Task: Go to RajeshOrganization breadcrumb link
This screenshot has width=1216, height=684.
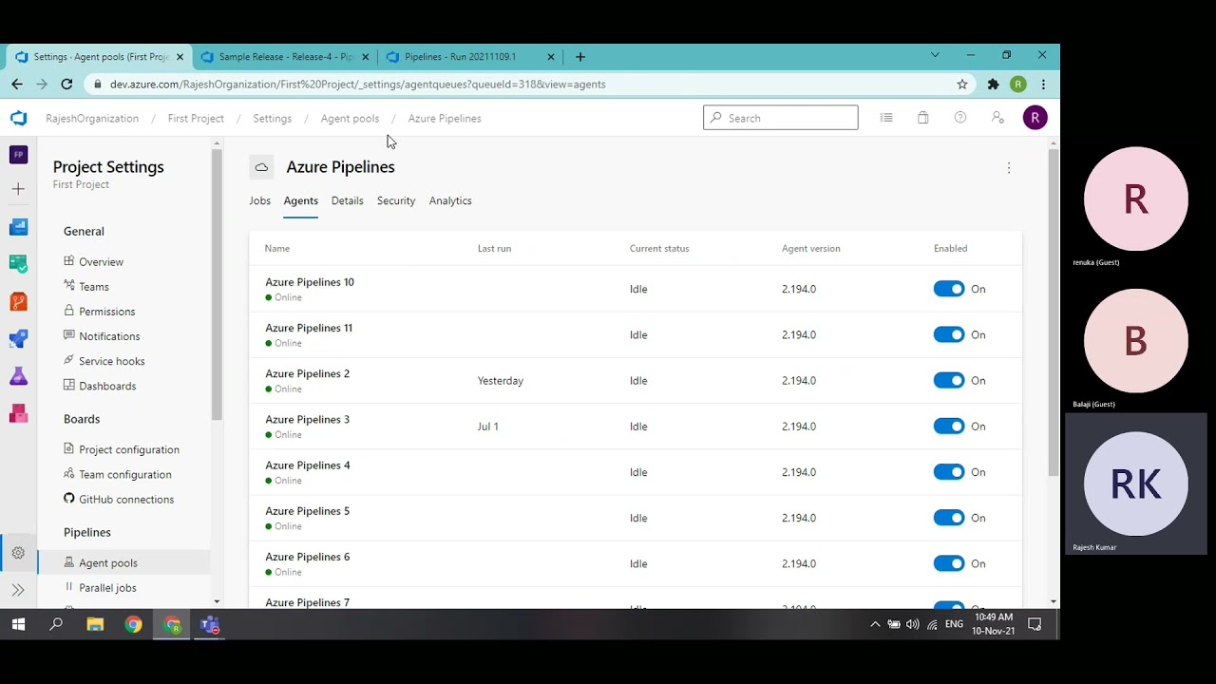Action: click(x=92, y=119)
